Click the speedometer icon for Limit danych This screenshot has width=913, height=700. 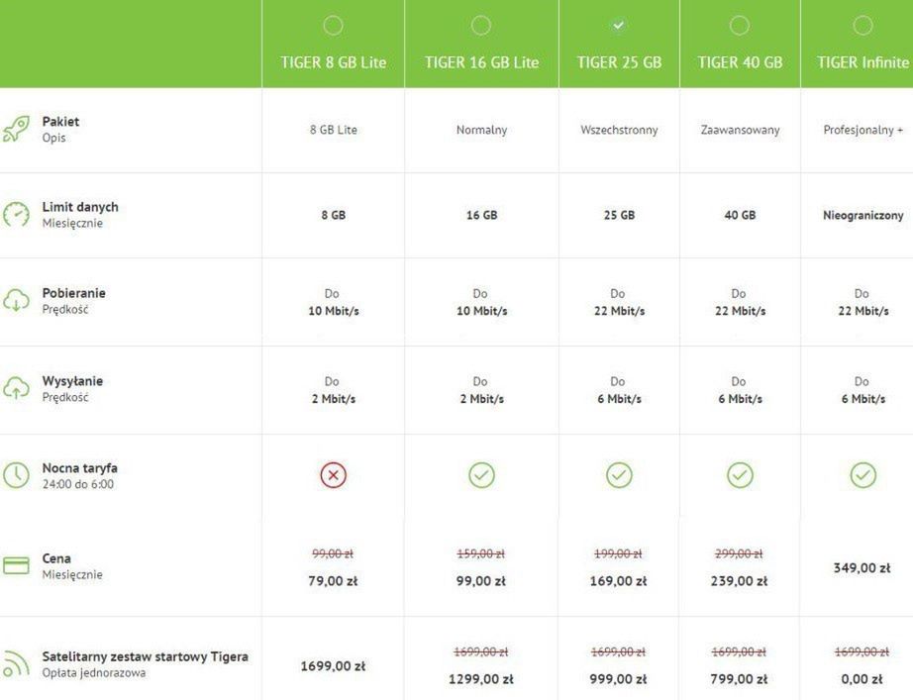point(16,215)
